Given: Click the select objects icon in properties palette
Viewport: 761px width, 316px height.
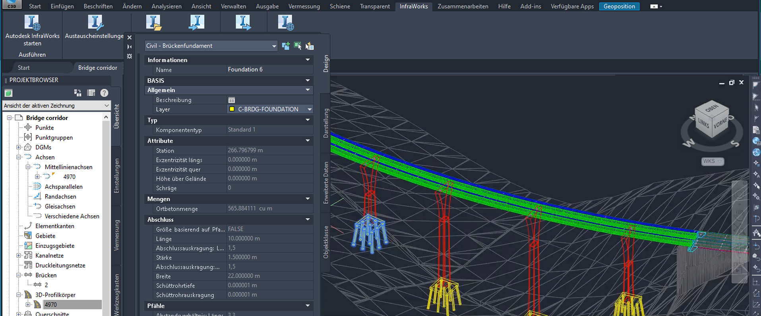Looking at the screenshot, I should point(297,46).
